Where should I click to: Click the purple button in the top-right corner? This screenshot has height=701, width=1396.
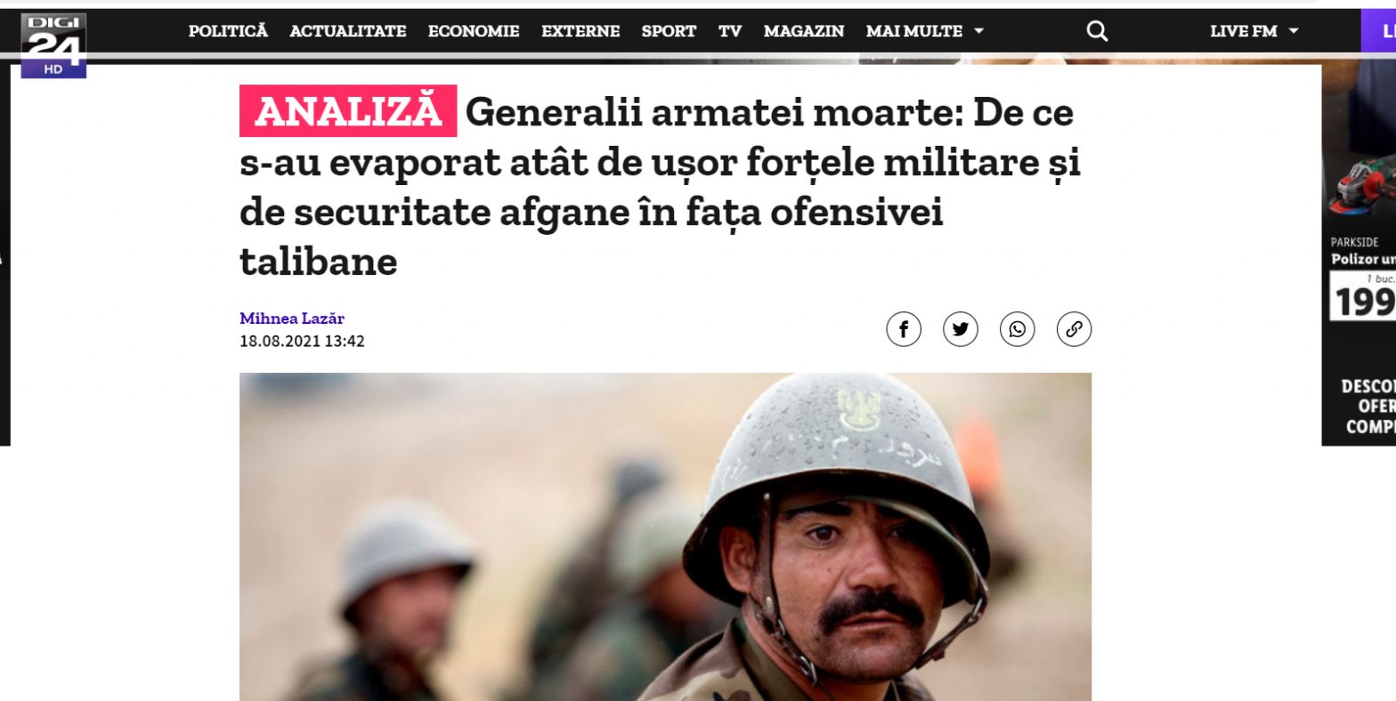coord(1378,31)
